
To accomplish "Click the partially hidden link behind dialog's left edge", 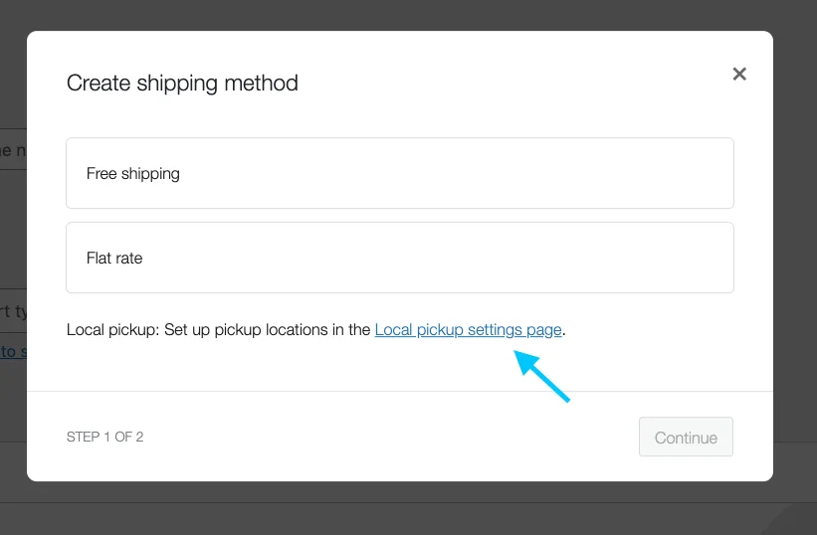I will click(13, 352).
